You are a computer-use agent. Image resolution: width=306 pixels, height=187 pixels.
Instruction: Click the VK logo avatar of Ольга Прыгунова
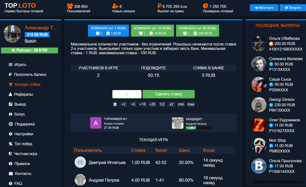click(x=259, y=166)
